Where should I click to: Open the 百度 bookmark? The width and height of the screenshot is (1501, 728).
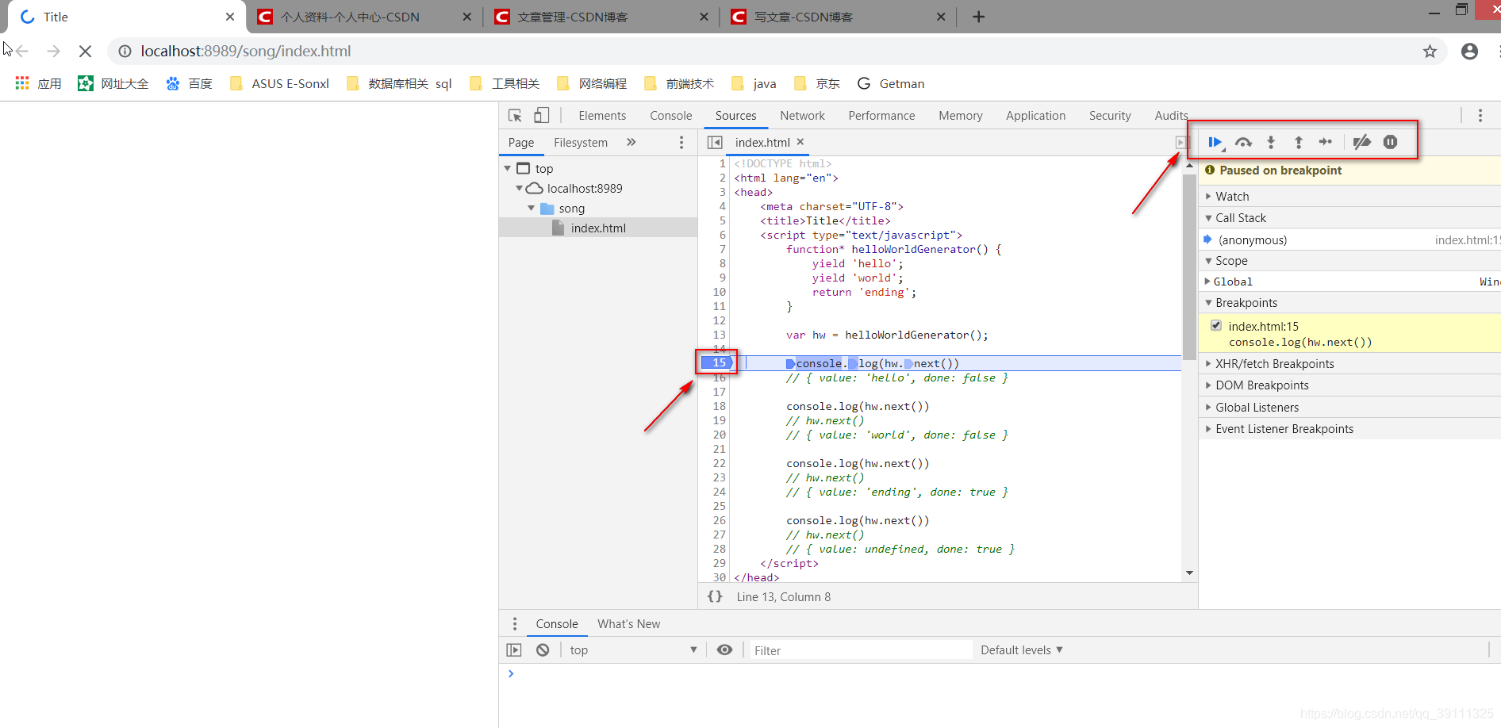click(x=189, y=83)
